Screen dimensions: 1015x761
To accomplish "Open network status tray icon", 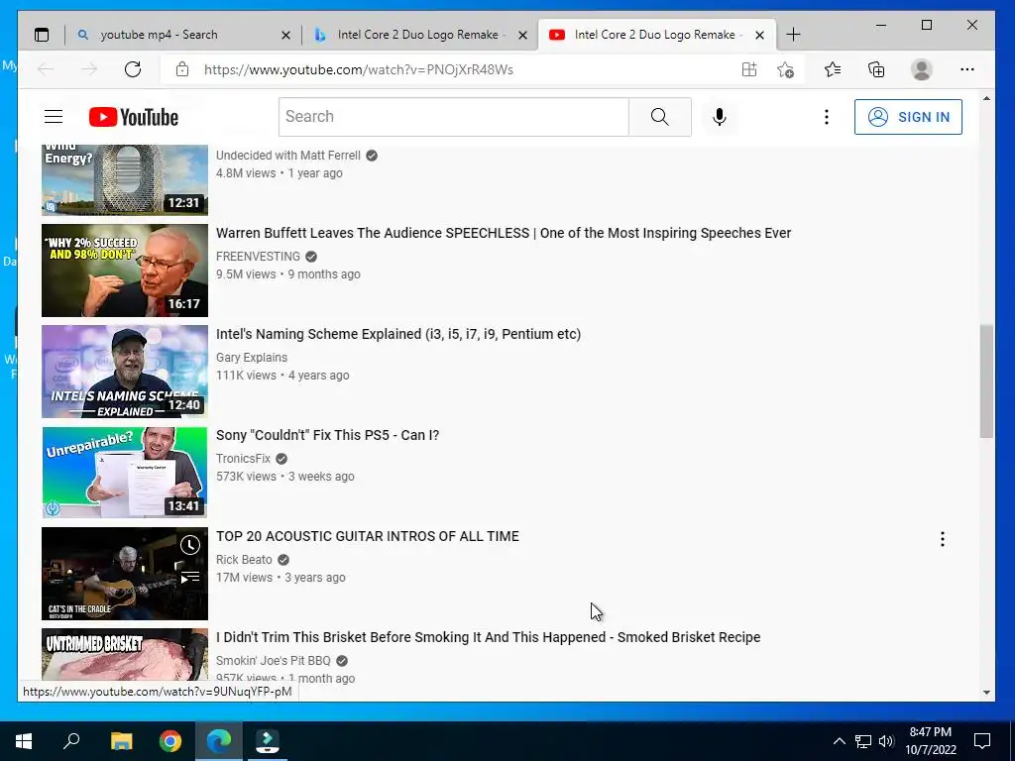I will pos(863,741).
